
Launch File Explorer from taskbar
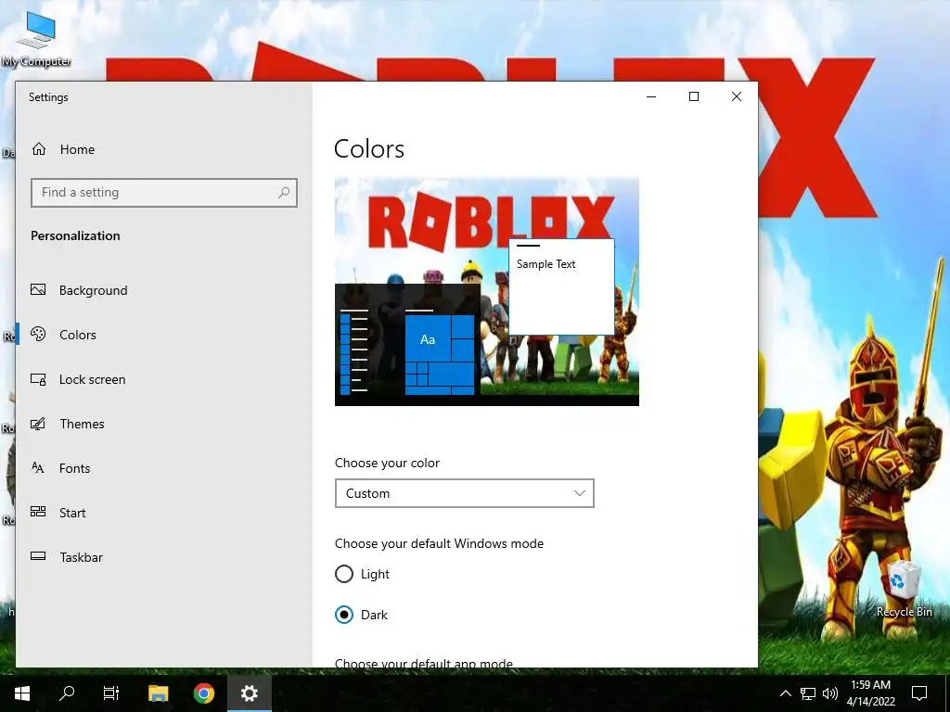click(x=159, y=693)
